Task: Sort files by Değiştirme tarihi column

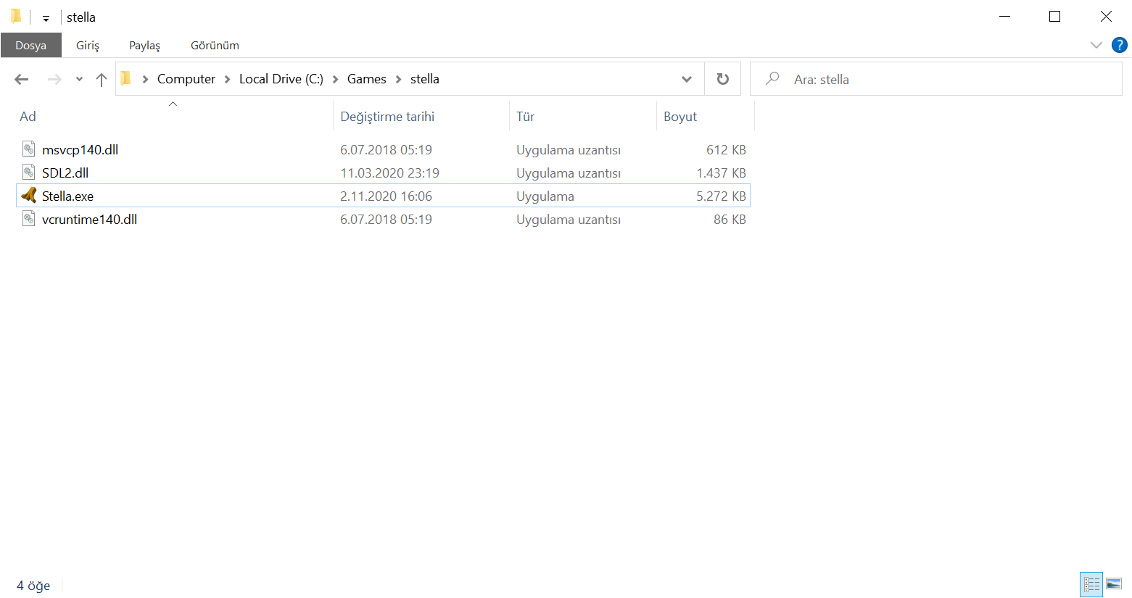Action: (387, 117)
